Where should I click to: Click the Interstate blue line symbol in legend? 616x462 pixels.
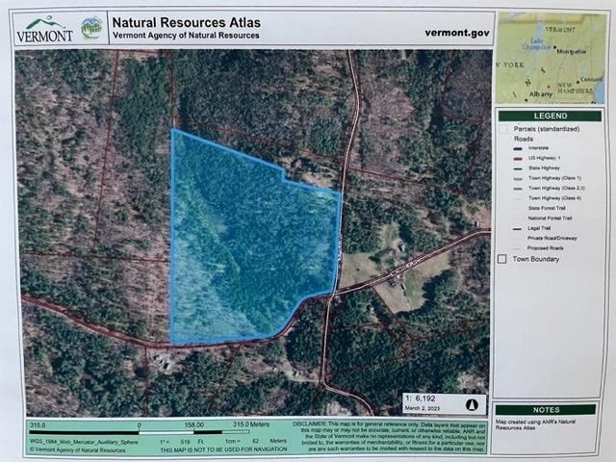[518, 149]
